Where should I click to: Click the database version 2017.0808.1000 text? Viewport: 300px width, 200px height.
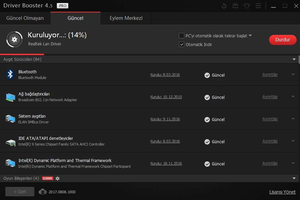(x=62, y=192)
